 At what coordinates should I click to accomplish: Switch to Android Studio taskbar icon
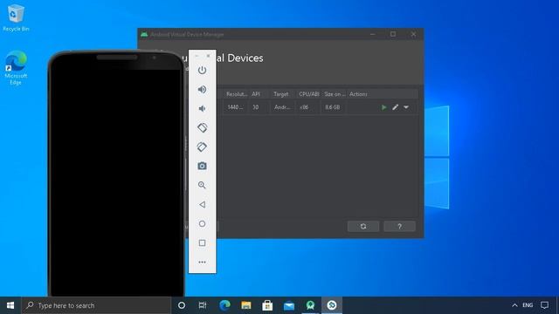click(310, 305)
